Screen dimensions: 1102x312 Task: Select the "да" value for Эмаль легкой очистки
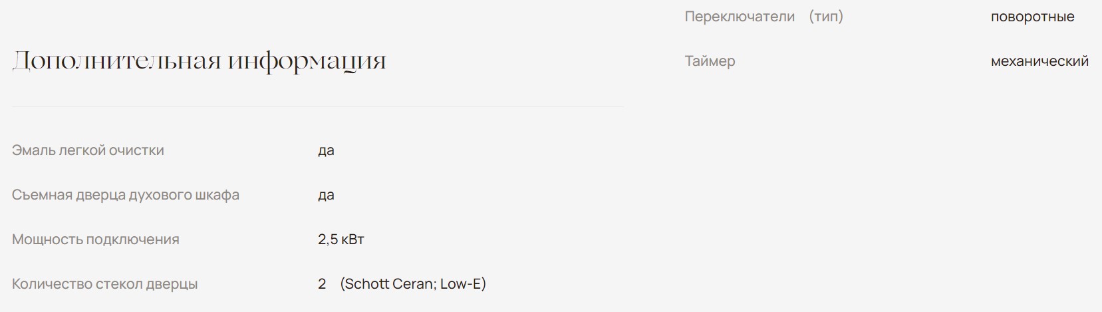pyautogui.click(x=326, y=150)
